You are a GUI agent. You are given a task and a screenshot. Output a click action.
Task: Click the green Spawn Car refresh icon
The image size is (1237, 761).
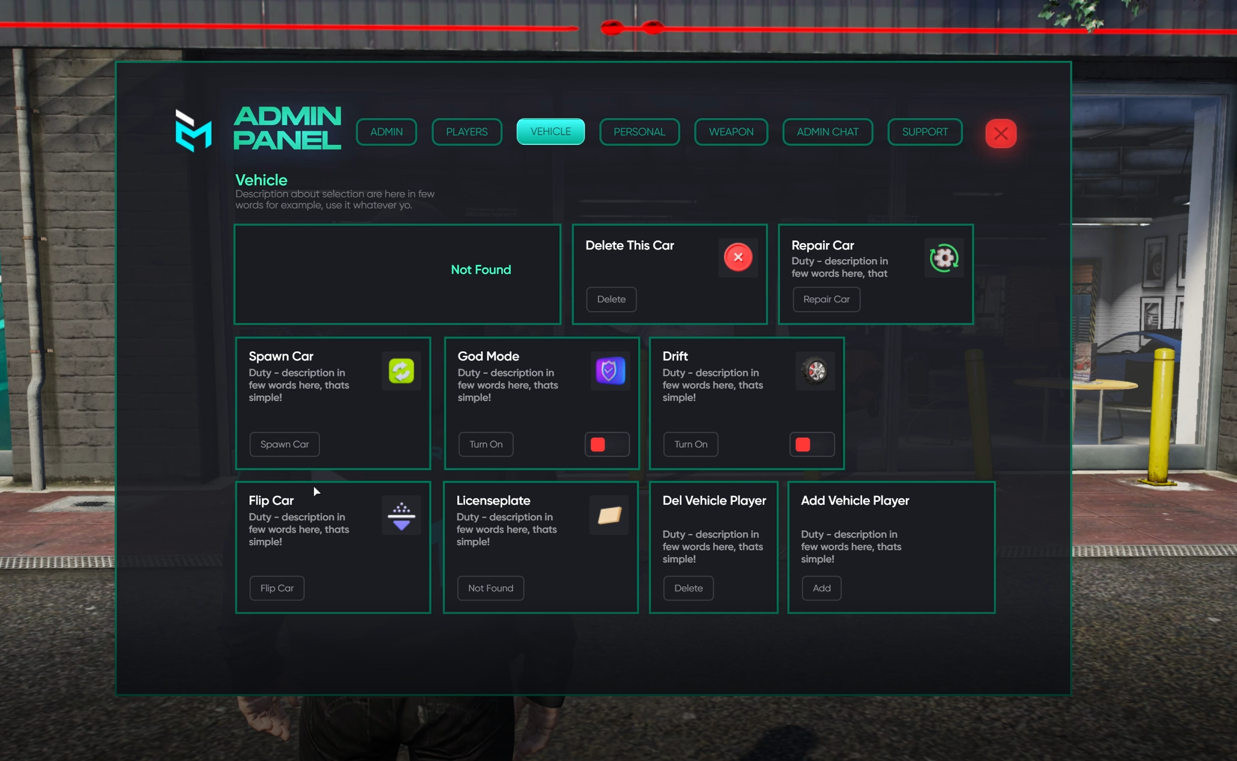point(401,371)
